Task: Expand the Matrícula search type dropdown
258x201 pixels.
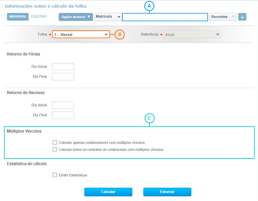Action: [108, 17]
